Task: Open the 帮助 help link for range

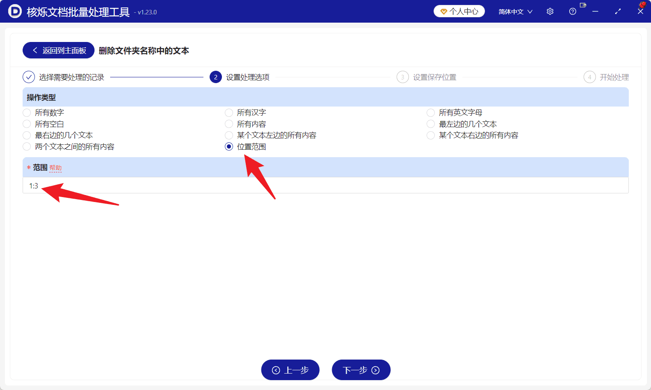Action: click(x=55, y=168)
